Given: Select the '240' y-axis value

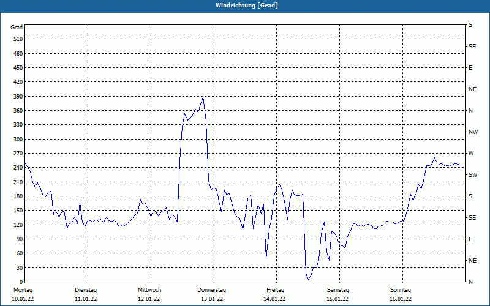Looking at the screenshot, I should coord(18,168).
